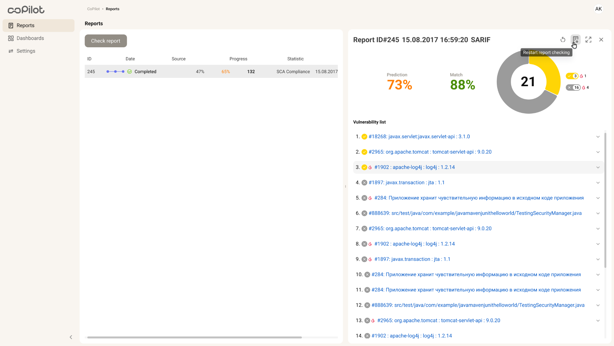Viewport: 614px width, 346px height.
Task: Expand vulnerability 7 tomcat-servlet-api
Action: [x=598, y=229]
